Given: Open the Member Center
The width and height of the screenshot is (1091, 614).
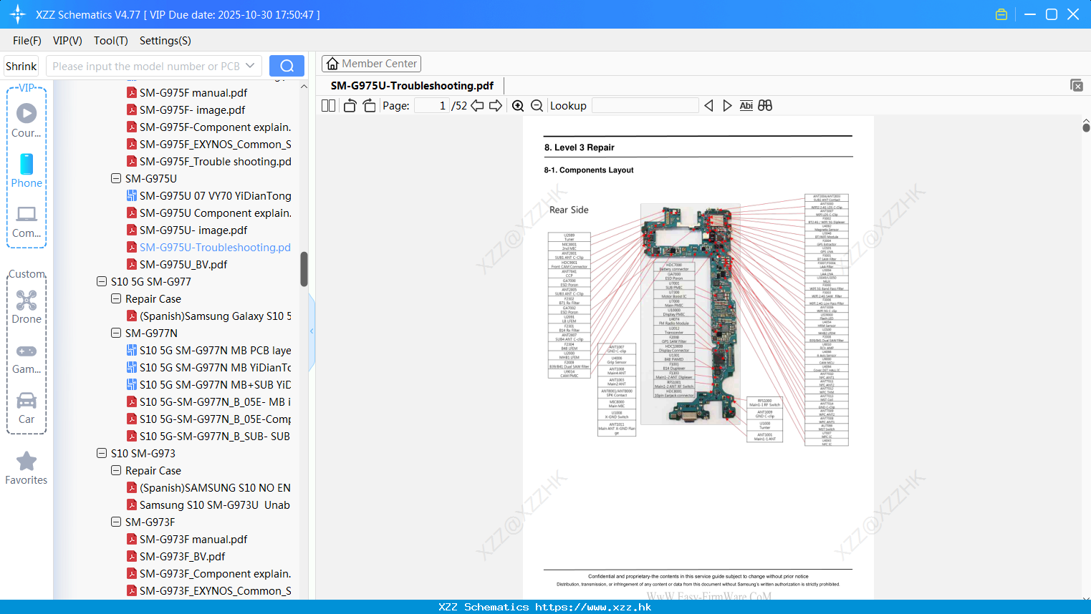Looking at the screenshot, I should 371,64.
